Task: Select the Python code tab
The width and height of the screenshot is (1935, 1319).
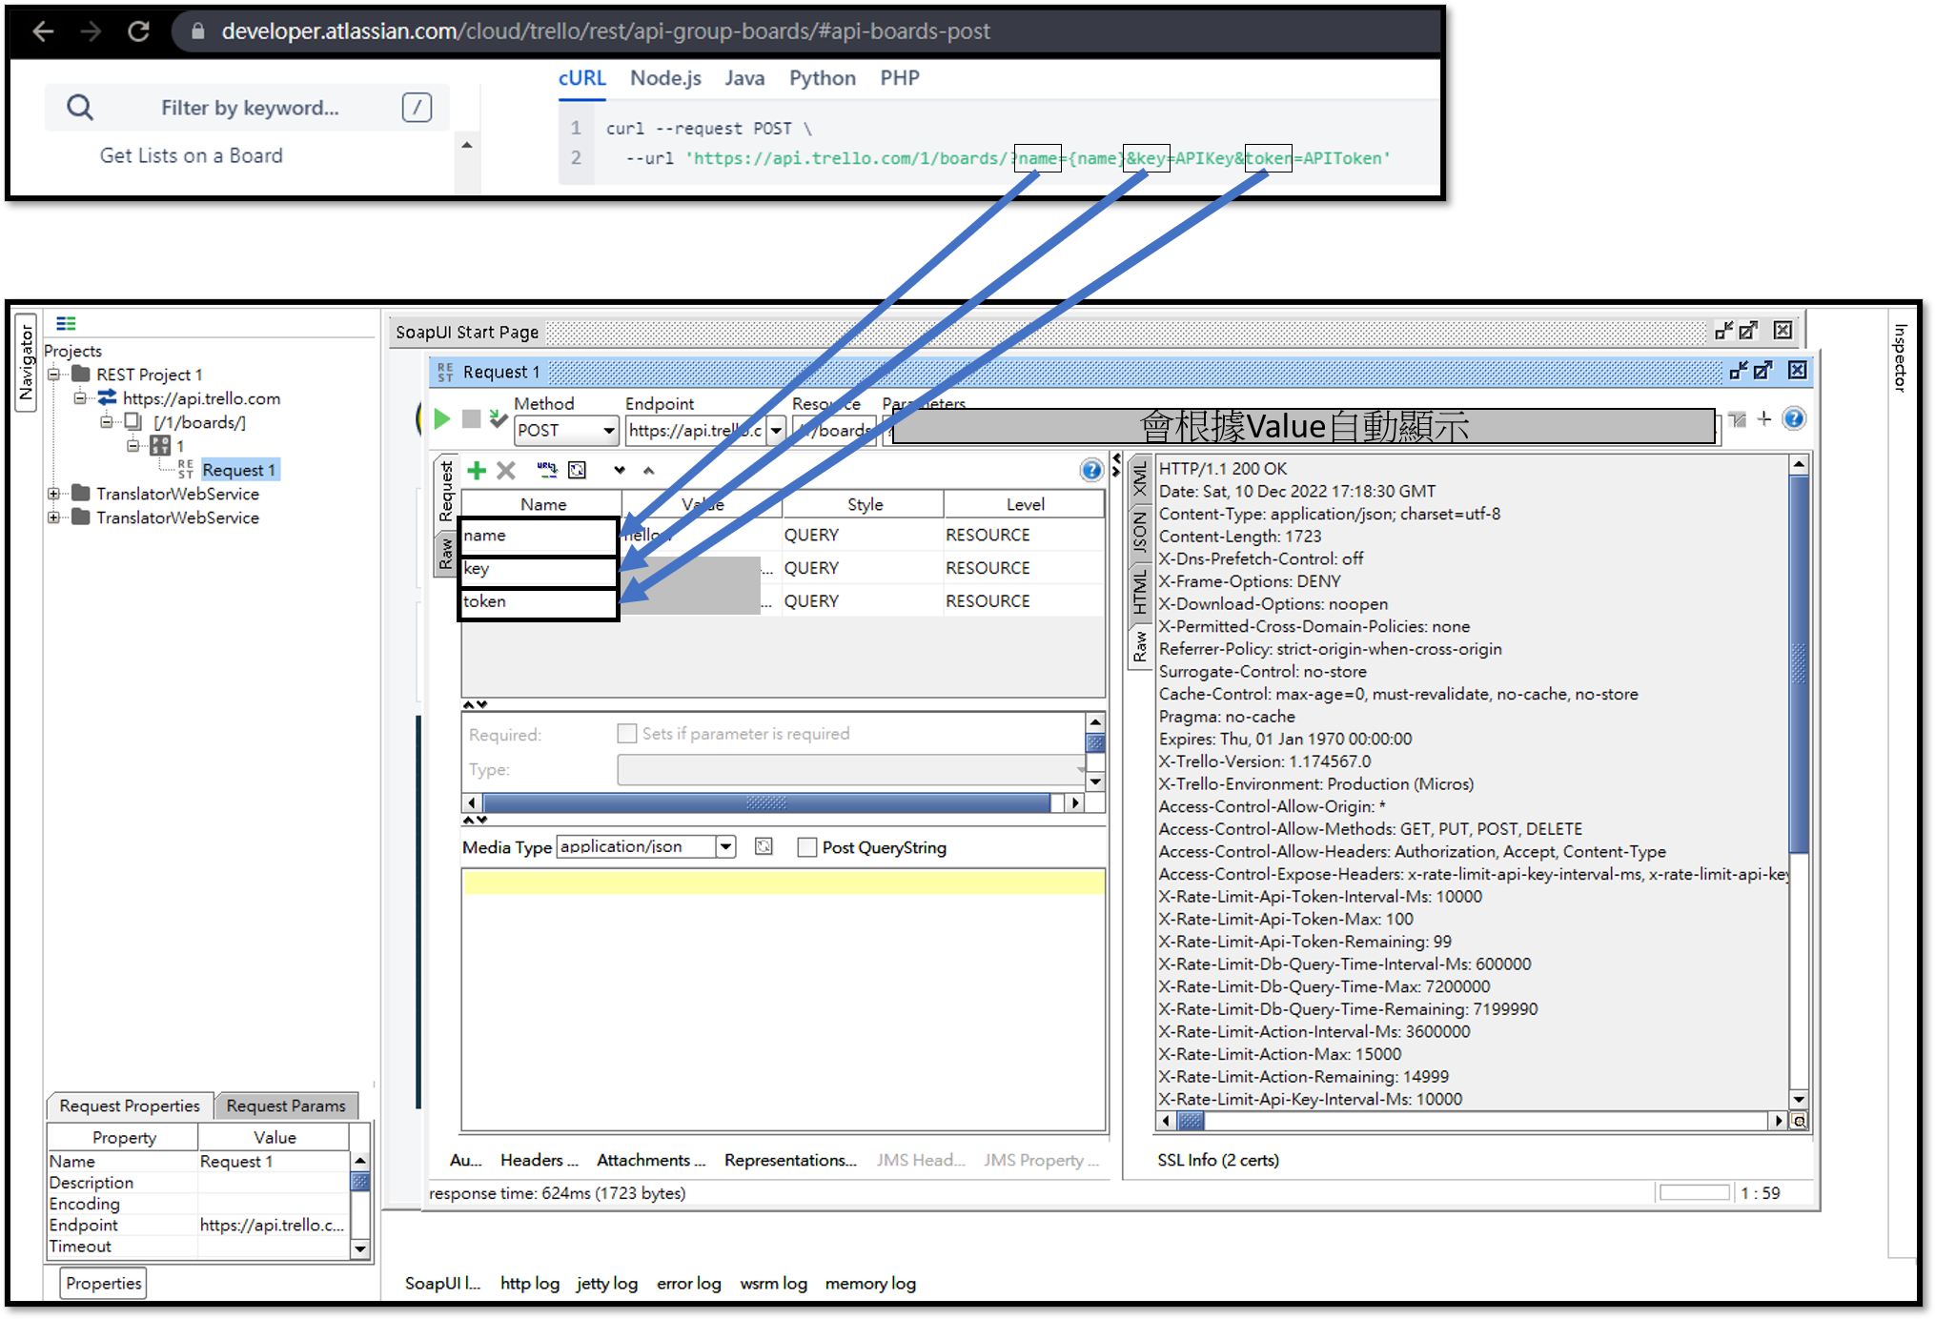Action: click(822, 78)
